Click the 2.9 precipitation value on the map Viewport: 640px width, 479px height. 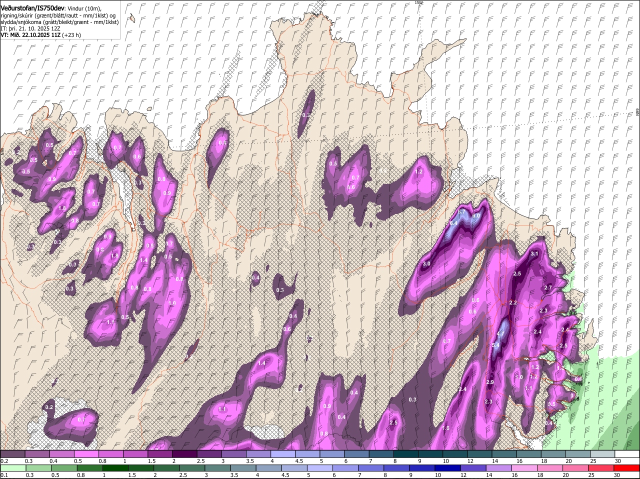coord(490,382)
